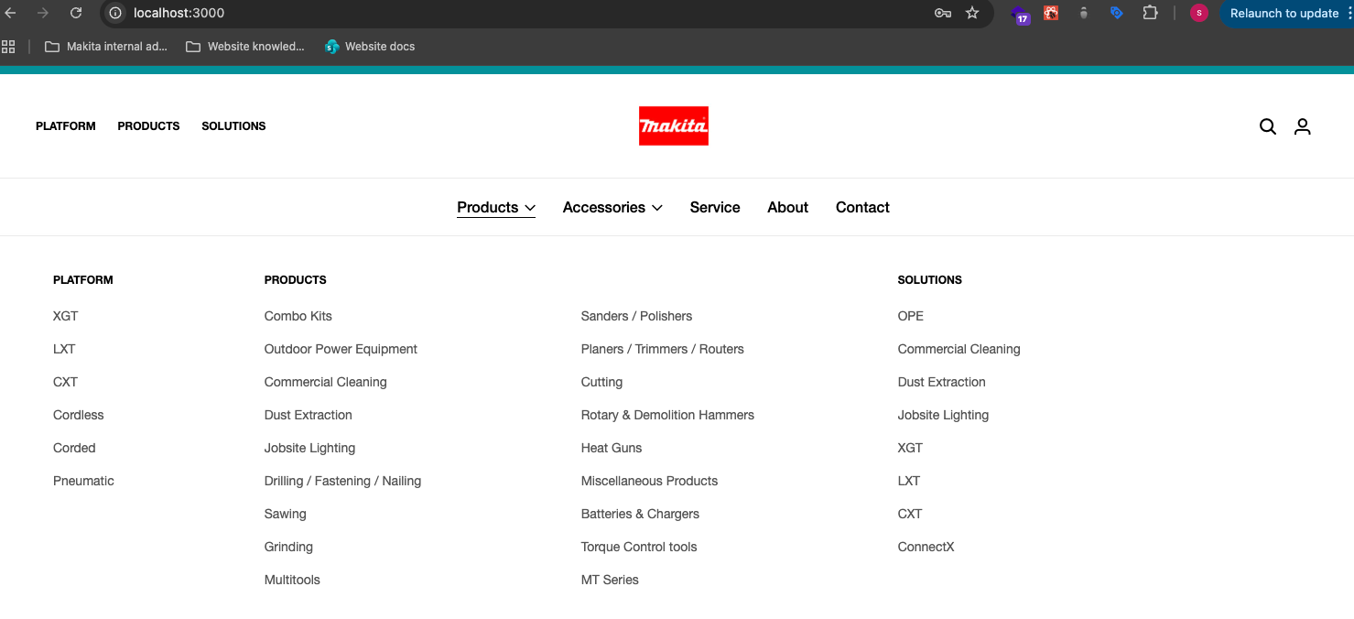Open XGT under Platform column
Viewport: 1354px width, 619px height.
click(x=66, y=316)
